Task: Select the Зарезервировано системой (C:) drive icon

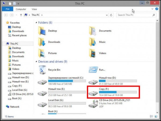Action: click(42, 82)
